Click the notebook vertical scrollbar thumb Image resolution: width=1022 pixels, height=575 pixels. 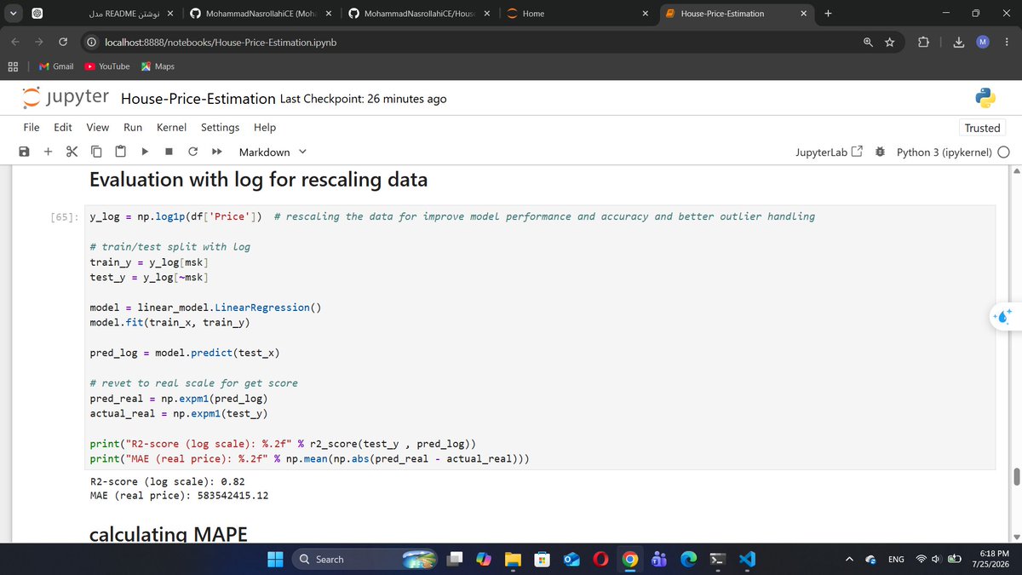[1015, 477]
